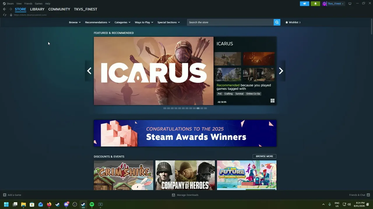Click the Online Co-Op tag
Image resolution: width=373 pixels, height=209 pixels.
click(253, 94)
